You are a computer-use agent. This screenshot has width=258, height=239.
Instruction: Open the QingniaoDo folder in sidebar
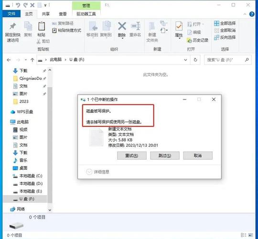coord(31,78)
